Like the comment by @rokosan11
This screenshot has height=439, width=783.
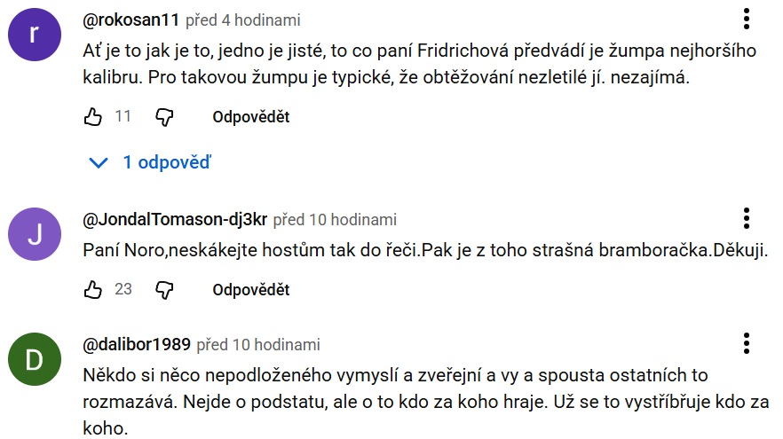[93, 117]
